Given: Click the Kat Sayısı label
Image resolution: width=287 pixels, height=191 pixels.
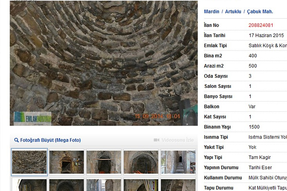Looking at the screenshot, I should (215, 117).
